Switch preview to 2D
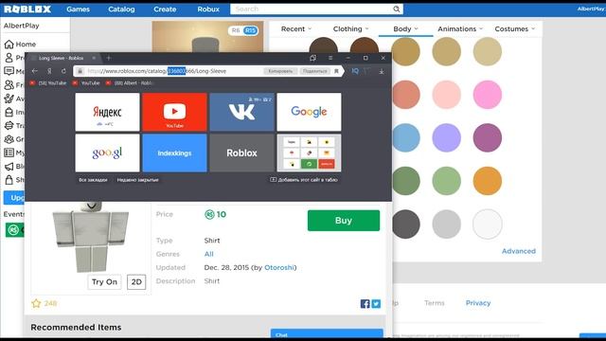The image size is (606, 341). [x=136, y=282]
